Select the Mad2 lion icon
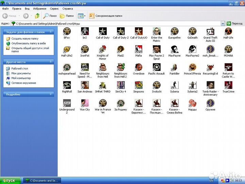Viewport: 245px width, 184px height. (120, 49)
